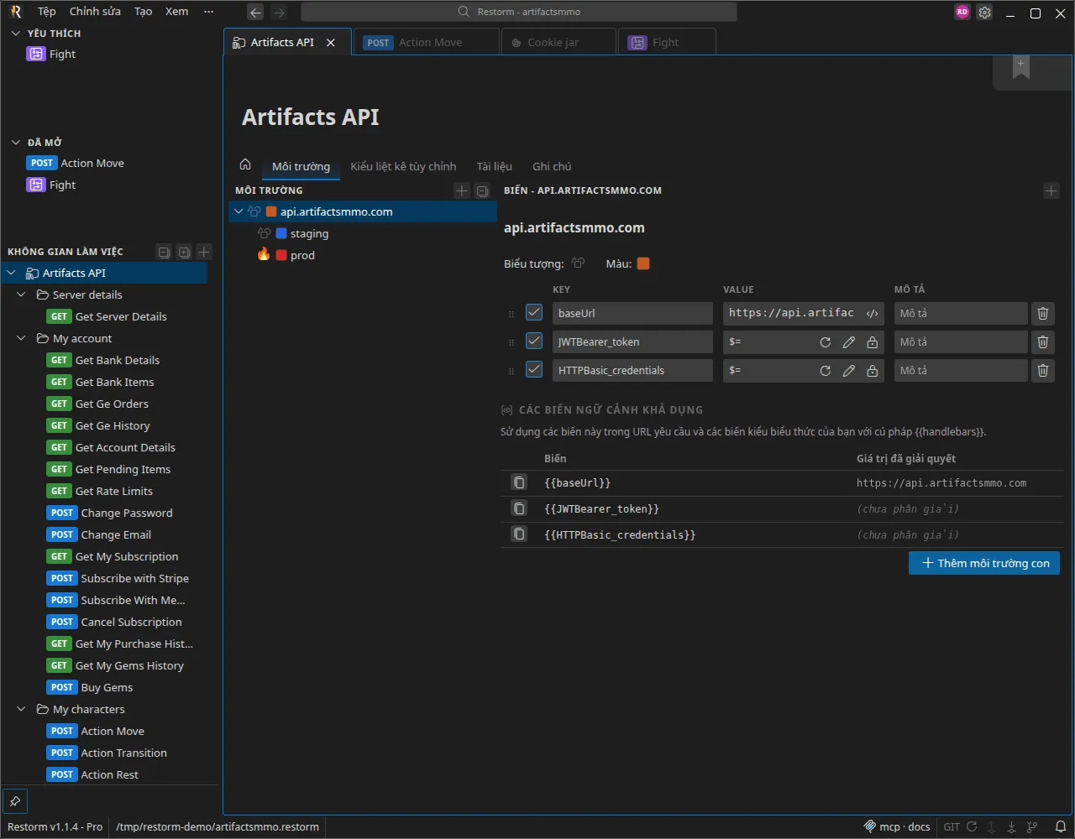Collapse the Server details folder
The width and height of the screenshot is (1075, 839).
pyautogui.click(x=22, y=294)
